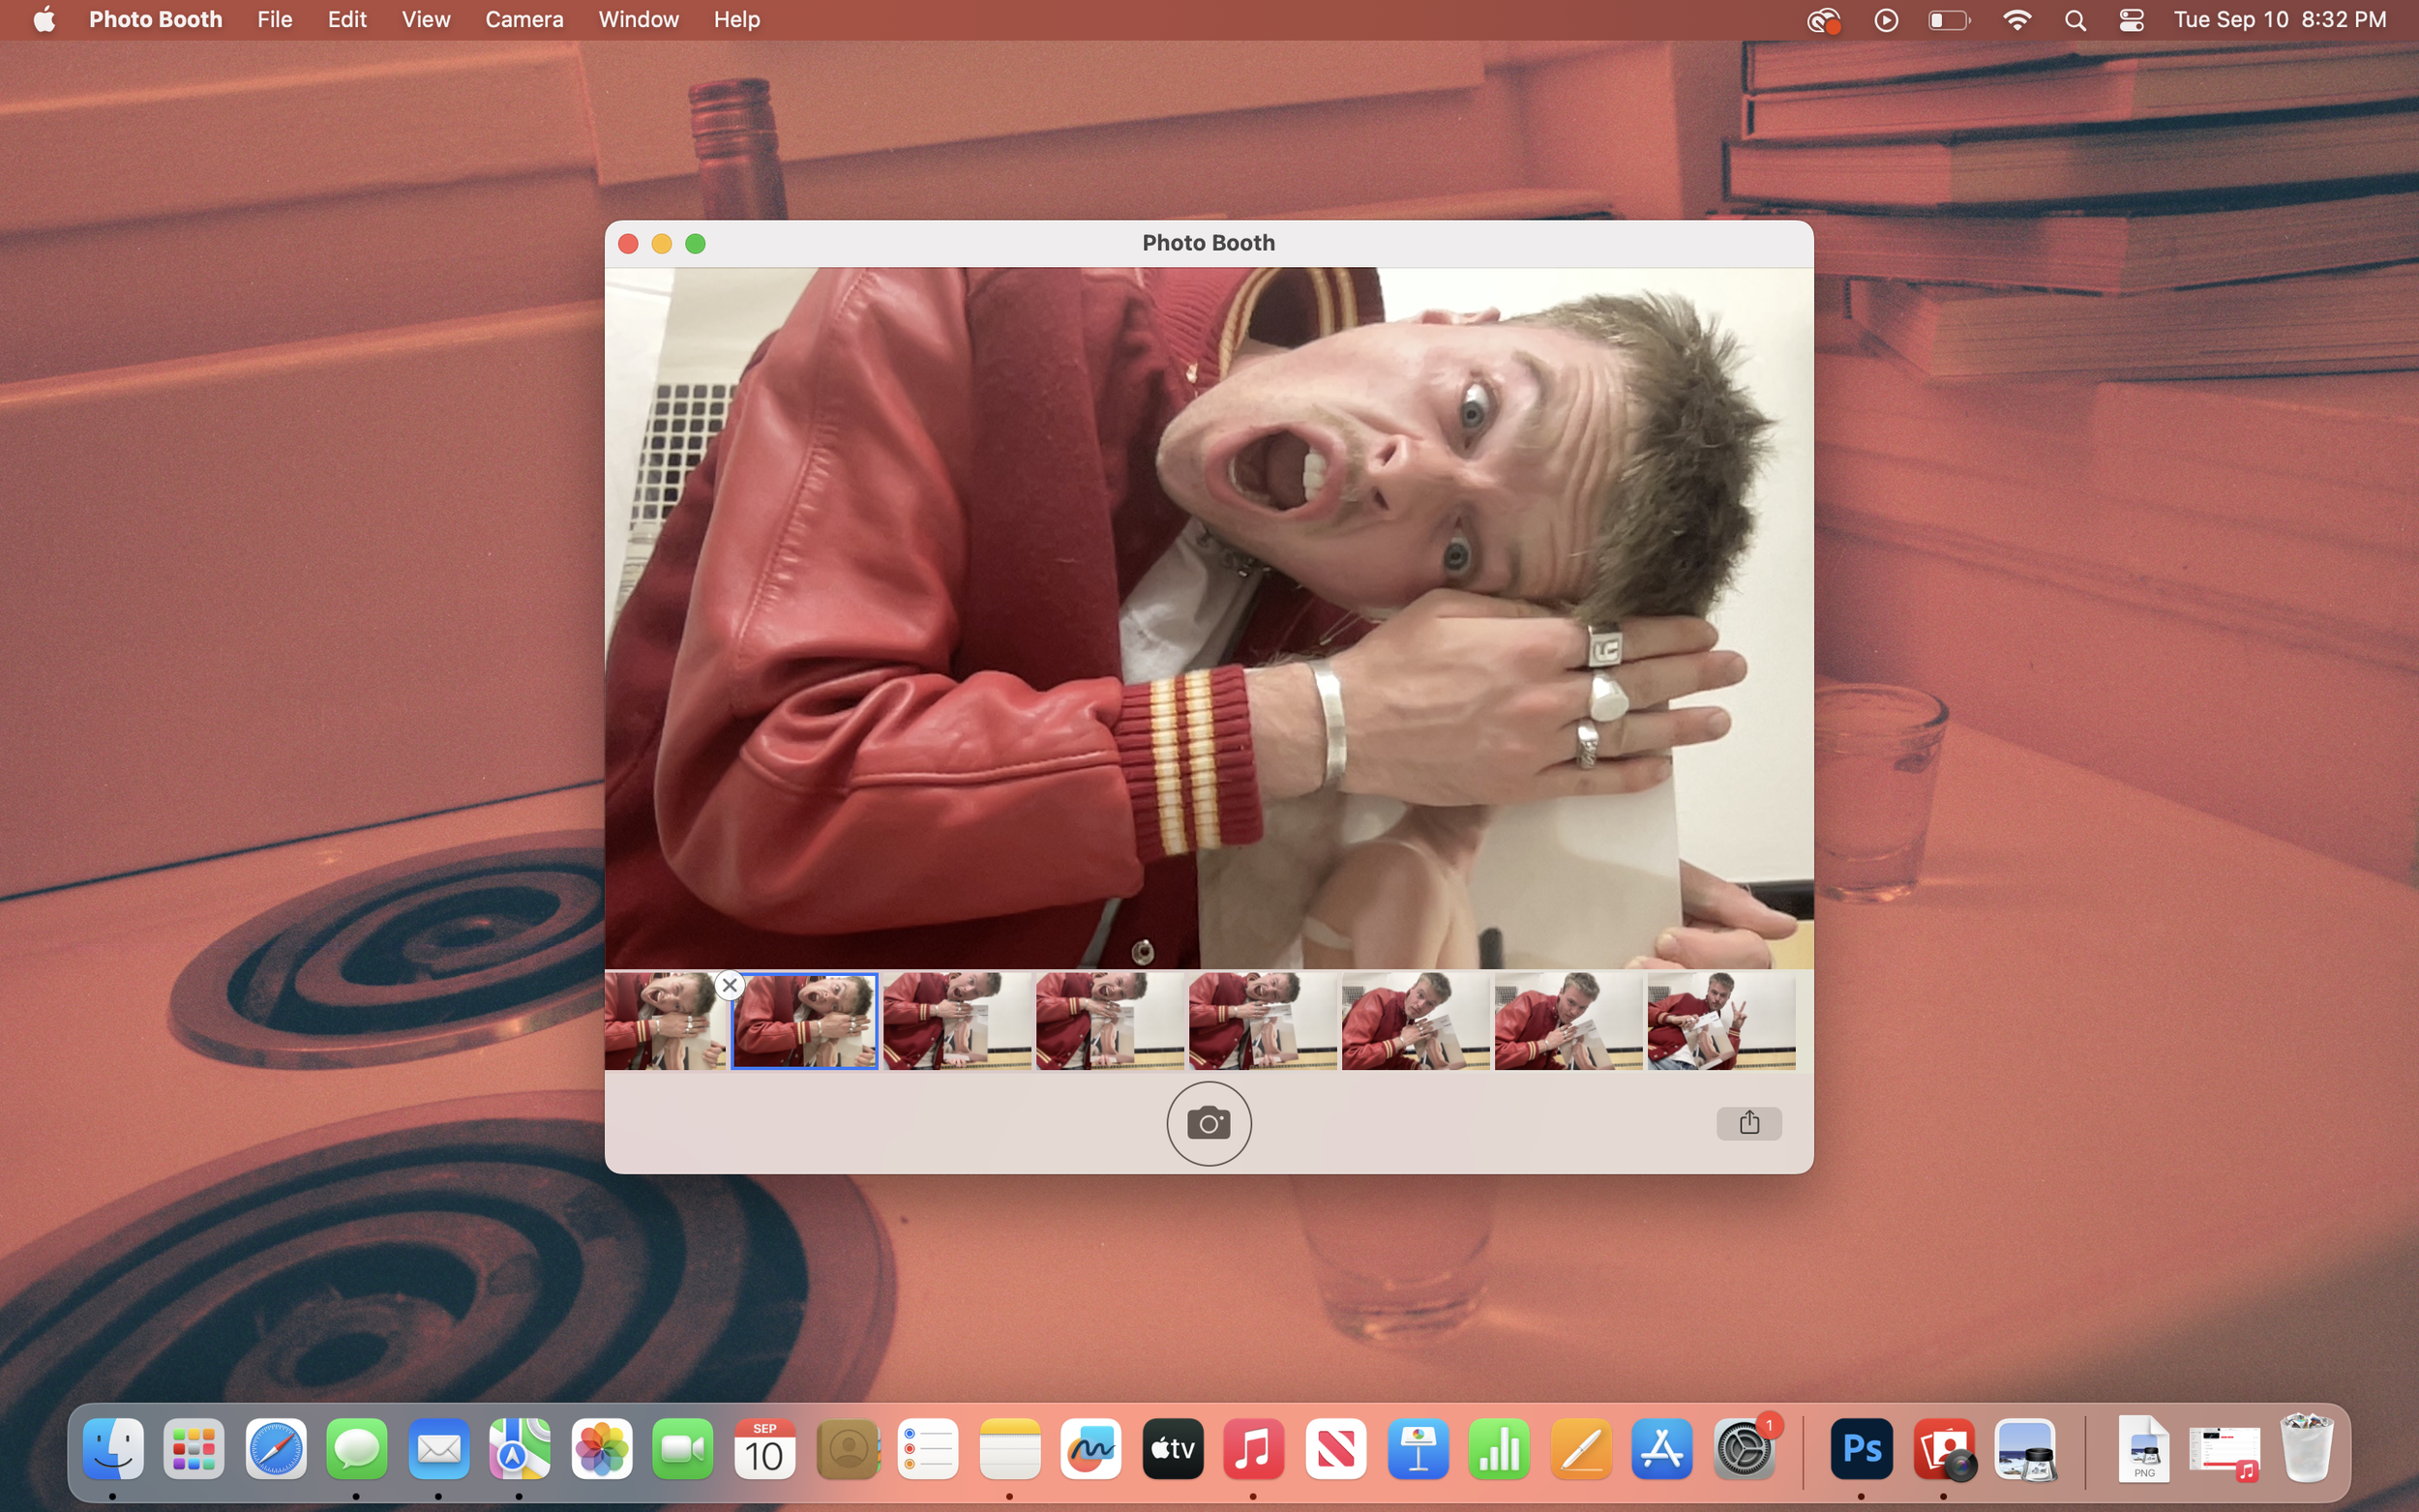The height and width of the screenshot is (1512, 2419).
Task: Show battery status menu
Action: pos(1948,20)
